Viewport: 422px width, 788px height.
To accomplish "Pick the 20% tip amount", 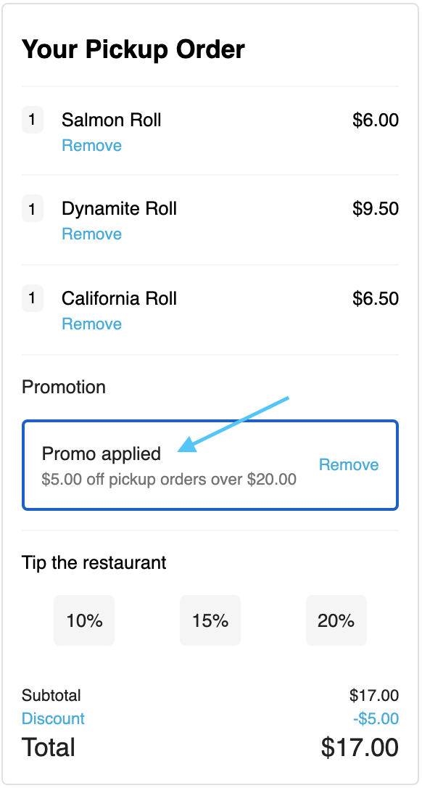I will coord(336,620).
